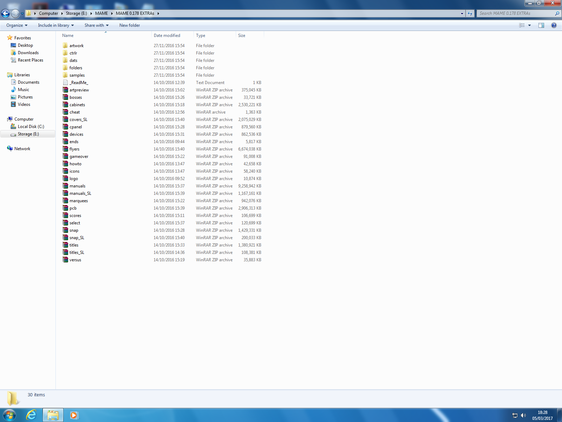Open the Help question mark icon

click(554, 25)
